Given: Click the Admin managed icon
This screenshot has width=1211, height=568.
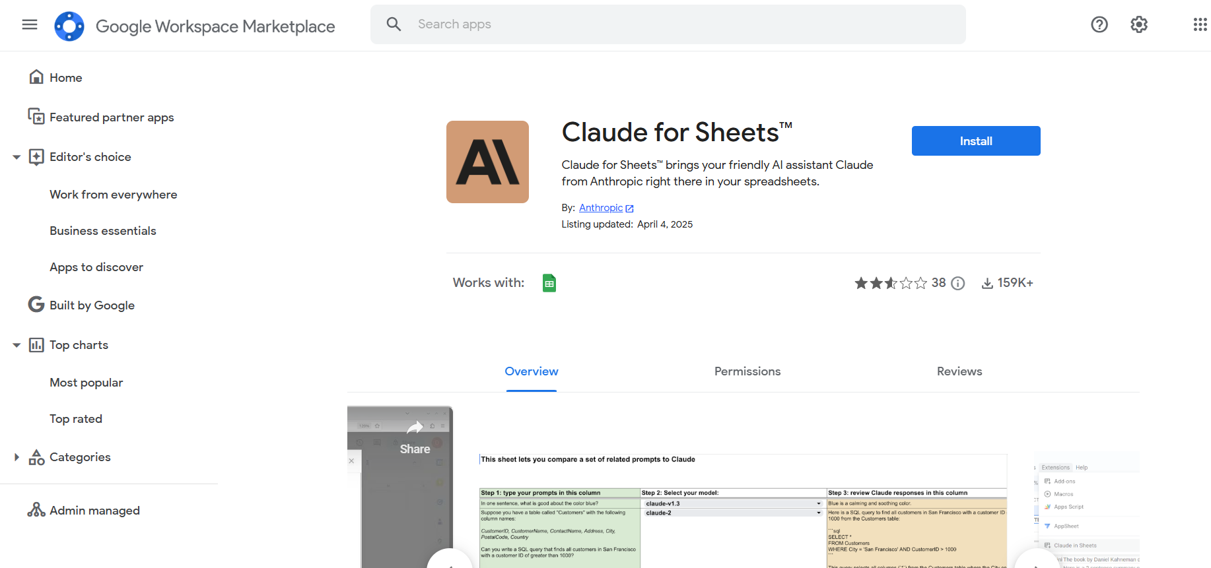Looking at the screenshot, I should tap(36, 510).
